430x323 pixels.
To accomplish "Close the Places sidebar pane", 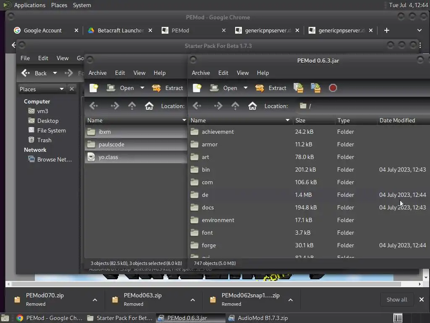I will (x=71, y=89).
